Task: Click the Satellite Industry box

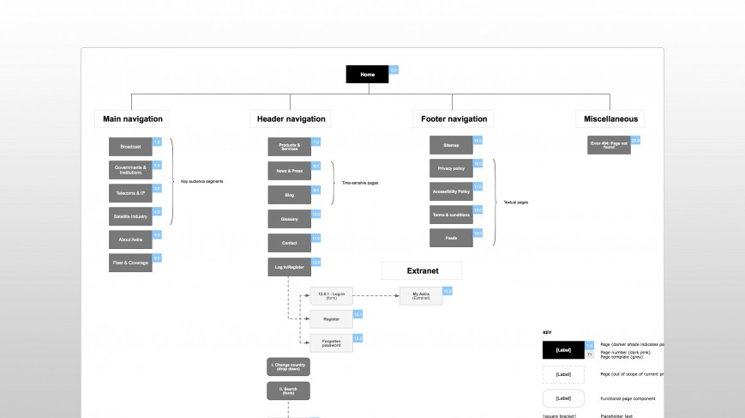Action: 130,216
